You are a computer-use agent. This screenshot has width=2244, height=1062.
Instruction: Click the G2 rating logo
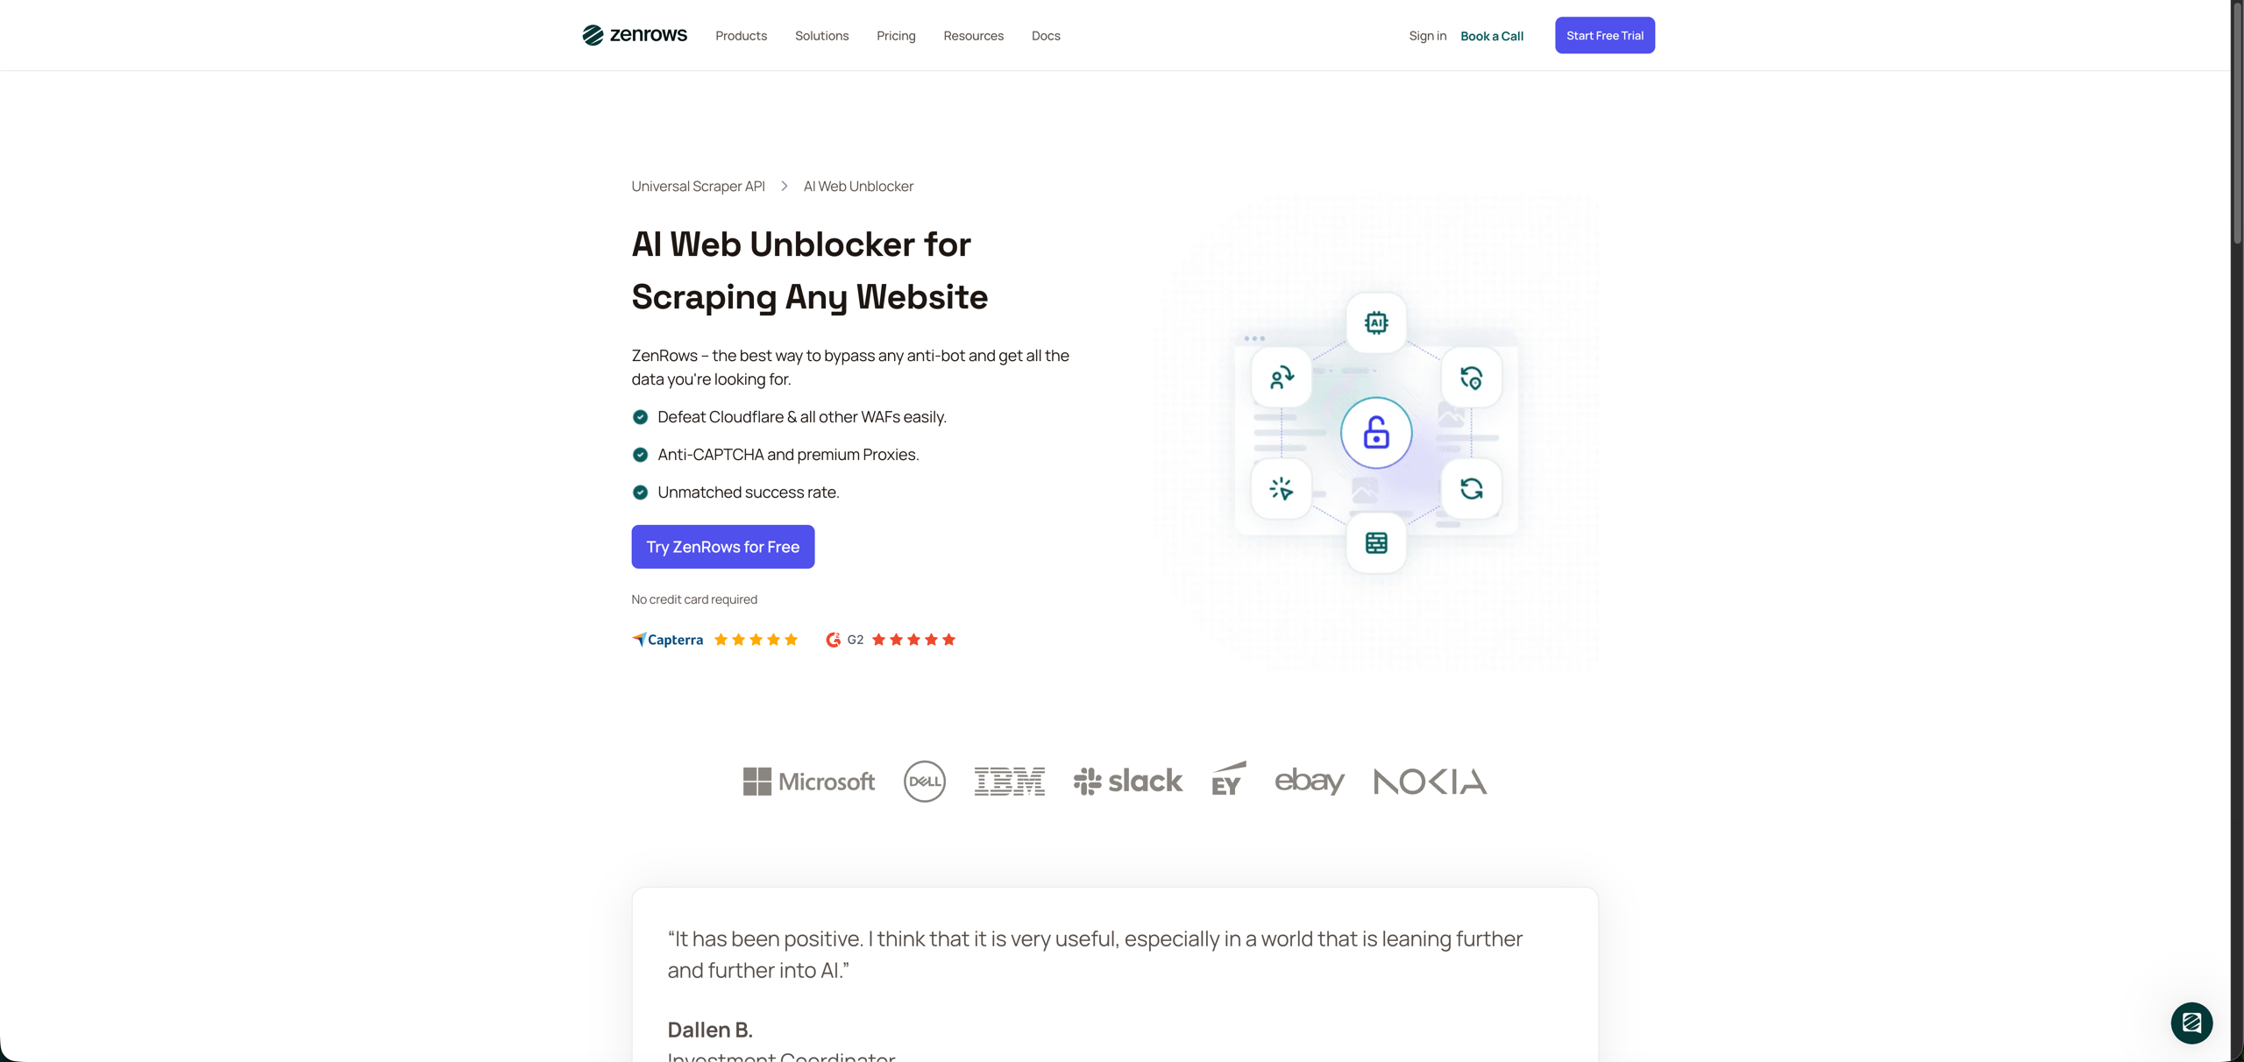point(845,640)
